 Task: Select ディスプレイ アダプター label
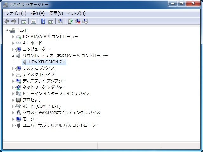coord(44,81)
